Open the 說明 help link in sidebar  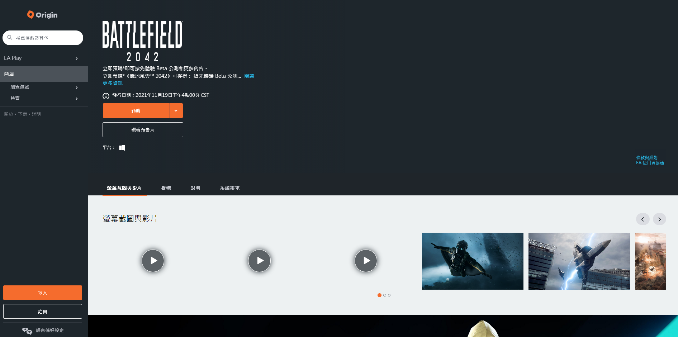tap(36, 114)
